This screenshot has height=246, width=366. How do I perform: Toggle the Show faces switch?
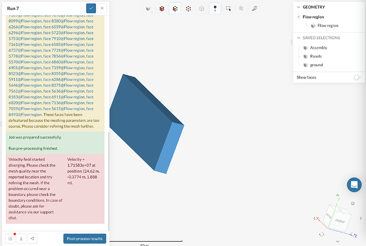[357, 77]
